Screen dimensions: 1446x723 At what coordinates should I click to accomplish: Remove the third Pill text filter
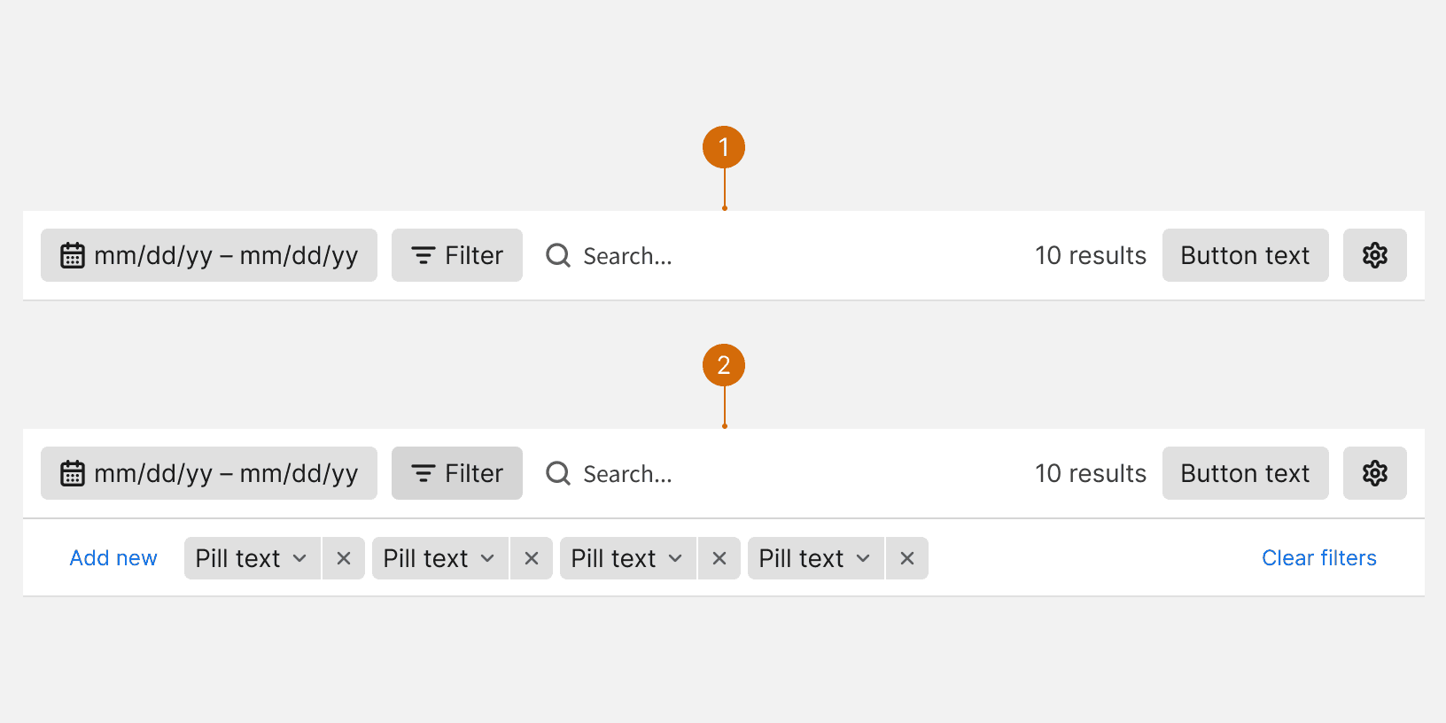click(x=719, y=558)
